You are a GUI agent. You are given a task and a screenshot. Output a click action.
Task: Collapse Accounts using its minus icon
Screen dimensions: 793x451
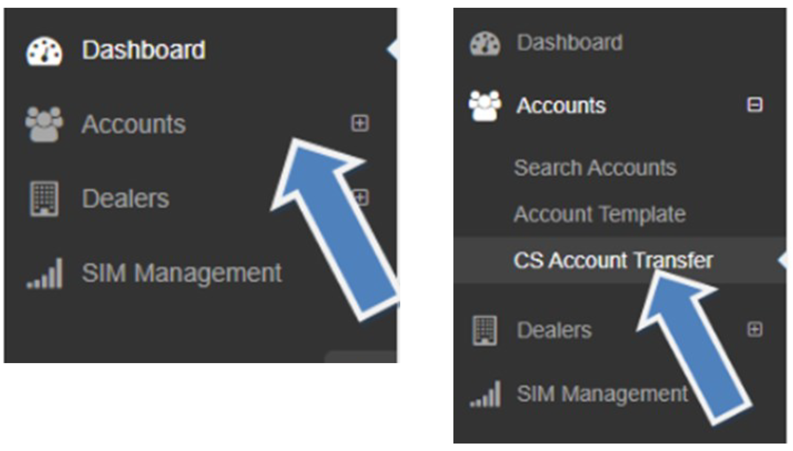pos(754,104)
